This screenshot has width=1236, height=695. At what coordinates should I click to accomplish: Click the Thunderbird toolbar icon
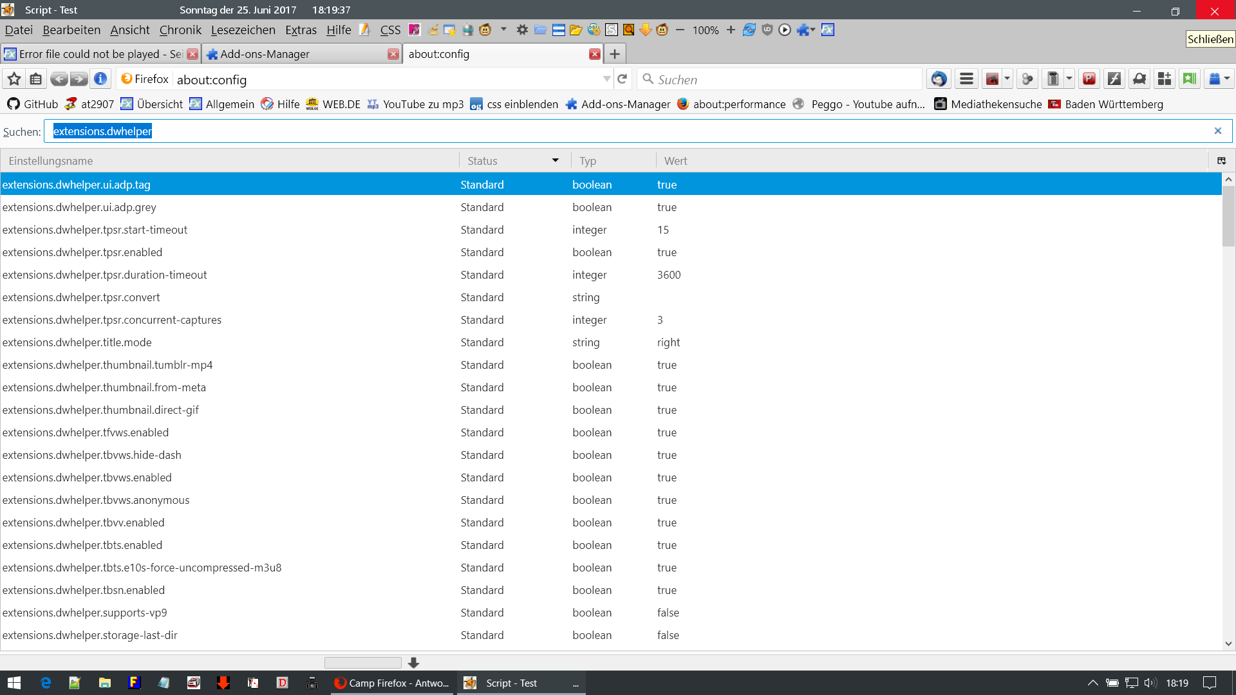click(x=939, y=79)
